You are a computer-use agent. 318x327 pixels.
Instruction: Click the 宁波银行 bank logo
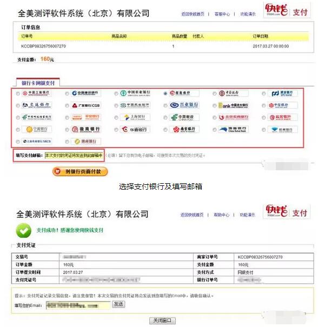pos(37,129)
